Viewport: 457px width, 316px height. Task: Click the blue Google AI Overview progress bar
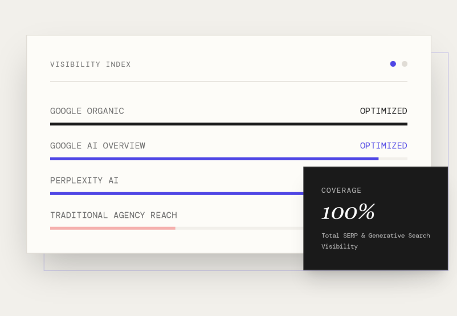[214, 159]
